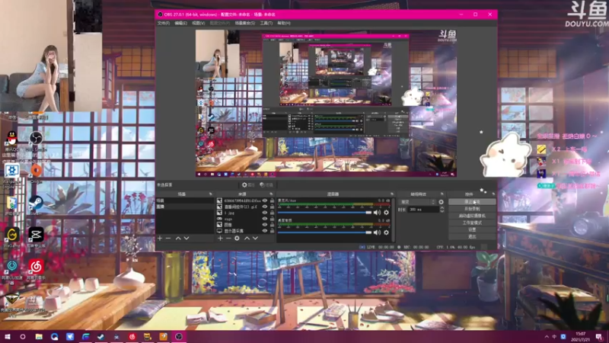Move the scene up with the arrow
609x343 pixels.
[x=178, y=238]
